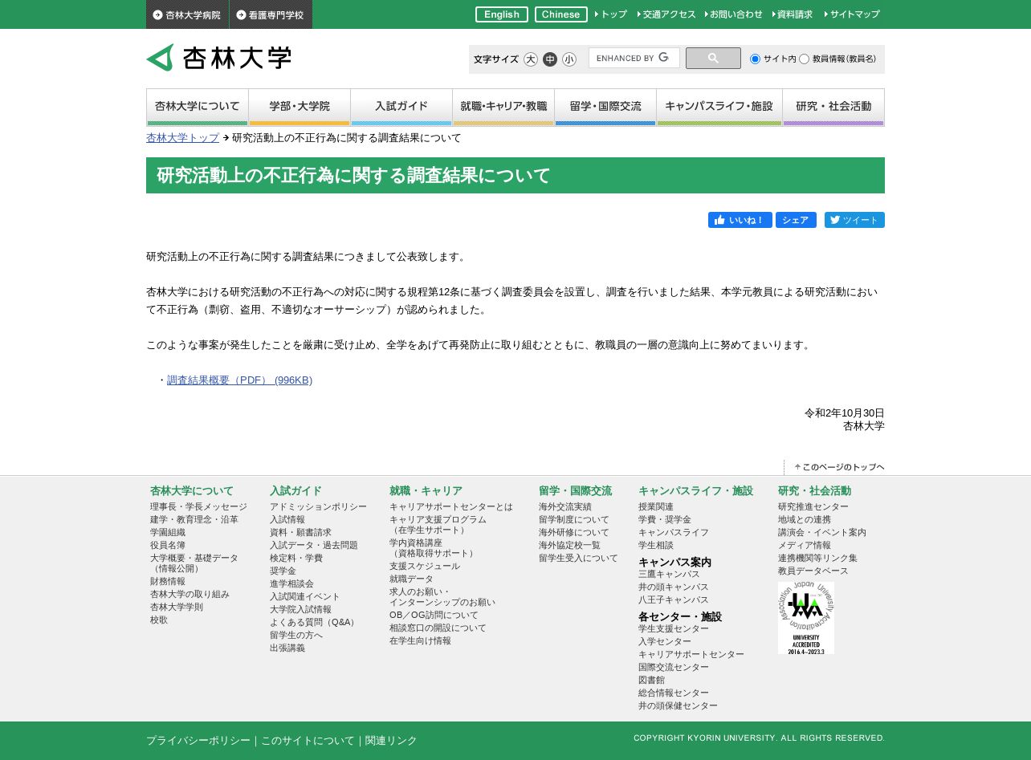Click the Twitter ツイート button
Image resolution: width=1031 pixels, height=760 pixels.
[x=854, y=220]
